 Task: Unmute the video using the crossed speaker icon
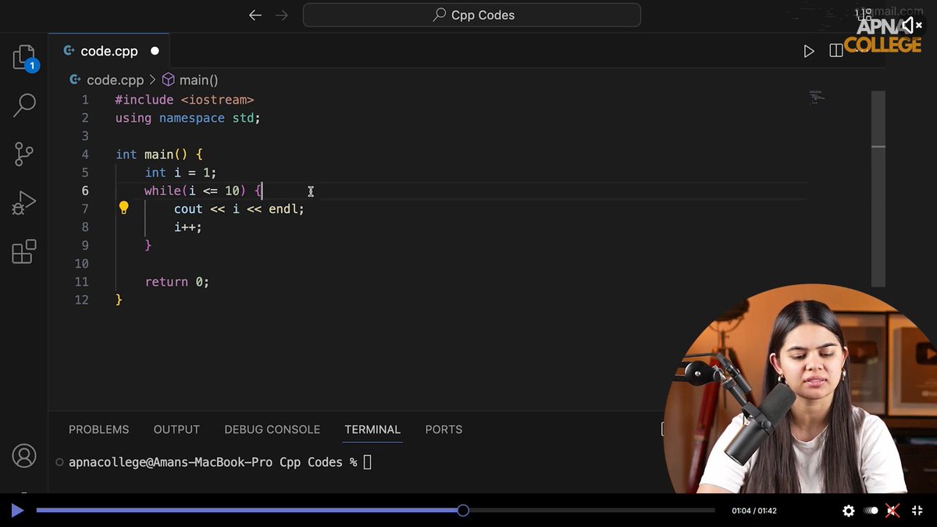click(892, 511)
